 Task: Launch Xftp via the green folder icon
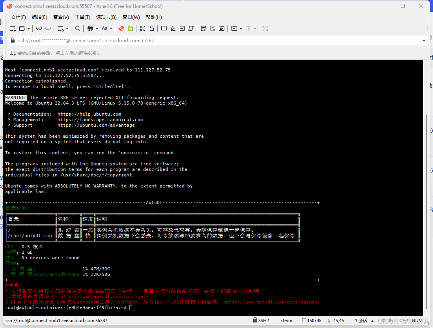131,28
